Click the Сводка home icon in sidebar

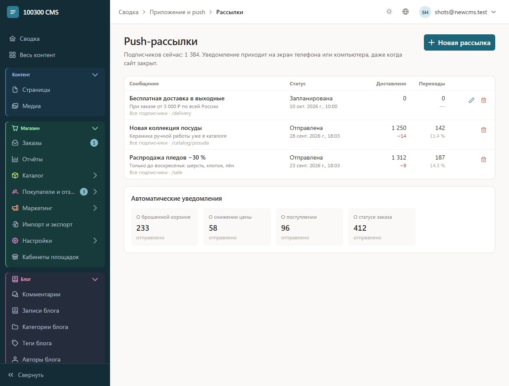pyautogui.click(x=12, y=39)
